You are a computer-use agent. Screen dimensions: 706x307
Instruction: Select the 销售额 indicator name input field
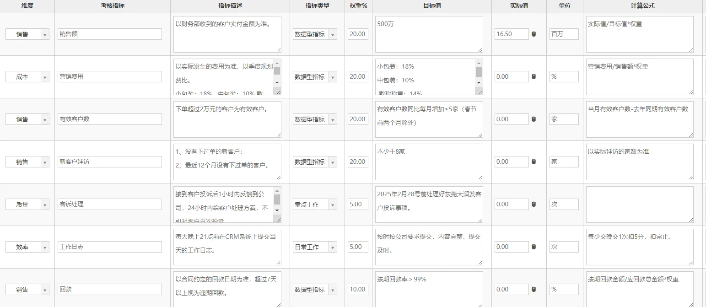tap(109, 33)
